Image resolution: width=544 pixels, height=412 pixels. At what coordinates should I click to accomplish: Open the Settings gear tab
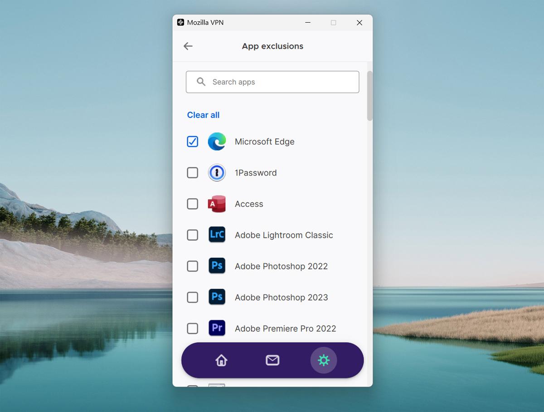pos(324,360)
